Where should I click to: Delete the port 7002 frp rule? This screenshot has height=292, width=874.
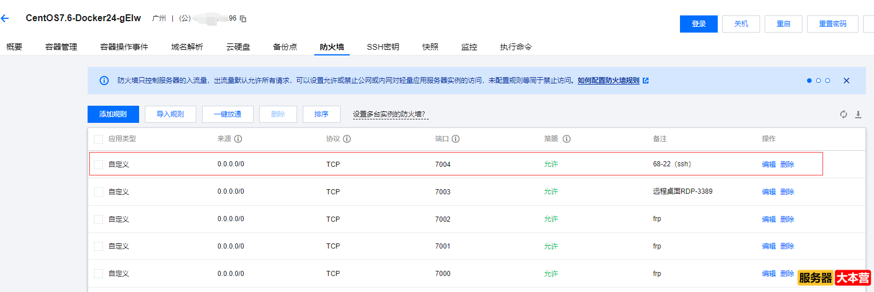pos(788,219)
